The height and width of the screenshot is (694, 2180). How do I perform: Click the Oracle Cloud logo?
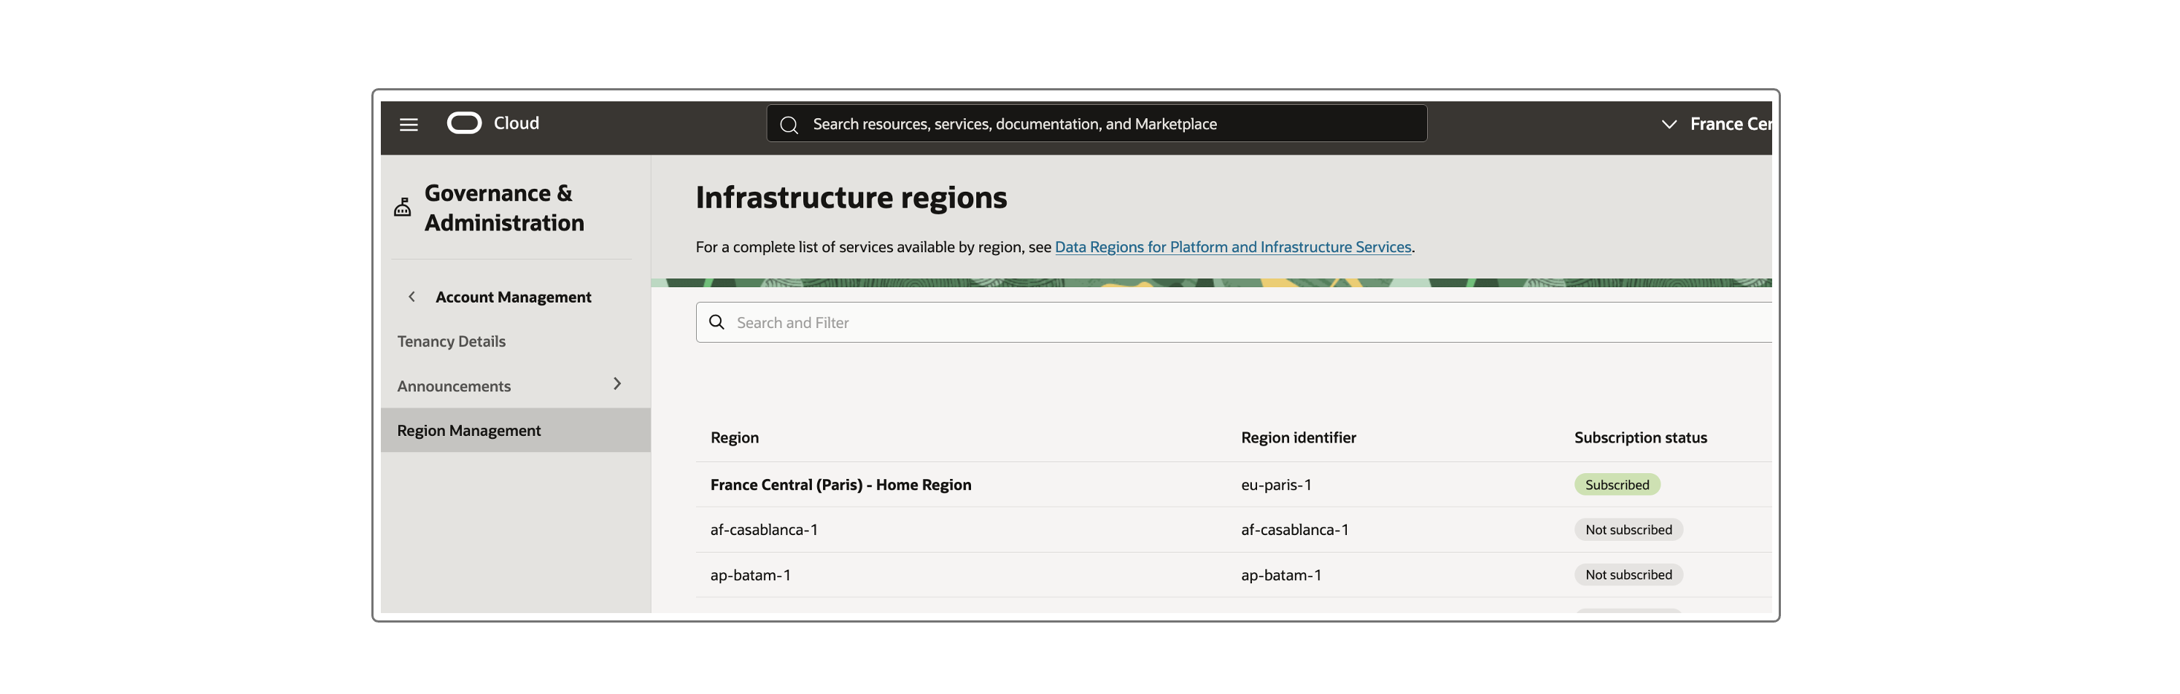click(465, 123)
